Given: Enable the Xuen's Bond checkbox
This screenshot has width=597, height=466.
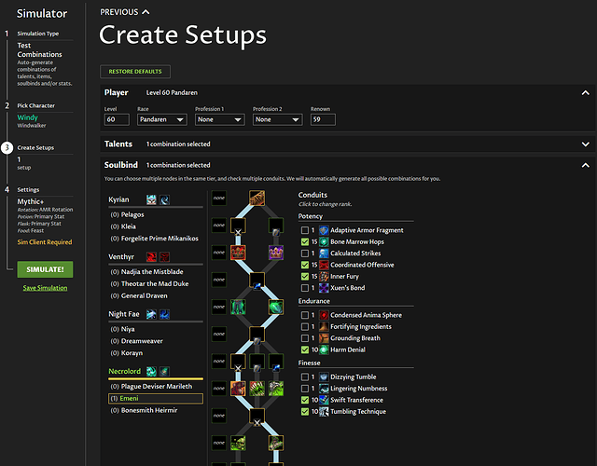Looking at the screenshot, I should pyautogui.click(x=305, y=288).
